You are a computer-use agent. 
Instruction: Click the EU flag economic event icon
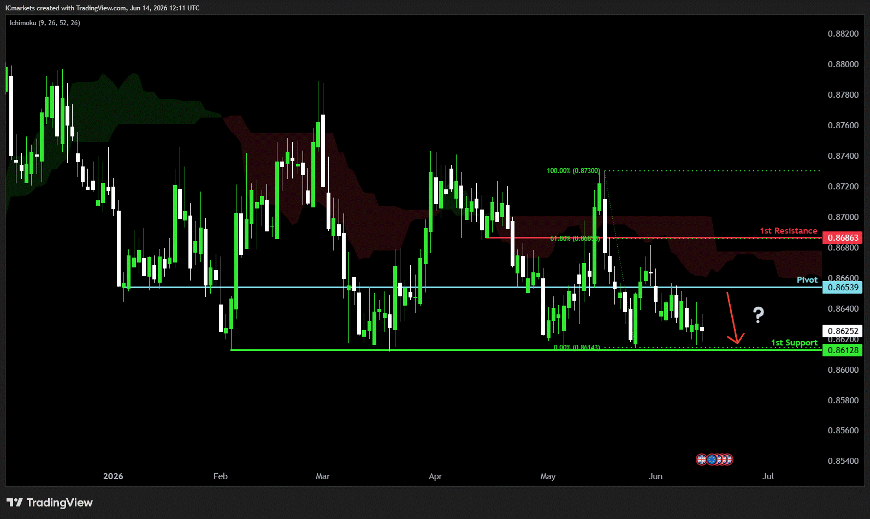tap(712, 460)
